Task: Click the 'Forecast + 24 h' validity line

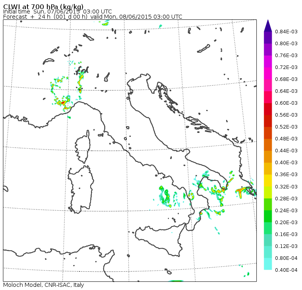Action: point(93,17)
